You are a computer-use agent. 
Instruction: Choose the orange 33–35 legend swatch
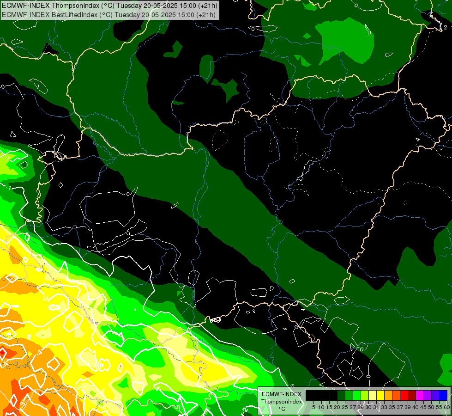388,395
